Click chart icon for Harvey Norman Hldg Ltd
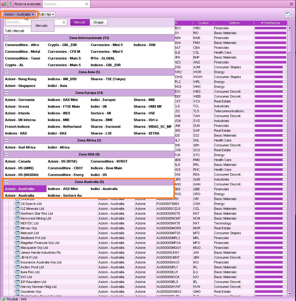 [x=17, y=287]
